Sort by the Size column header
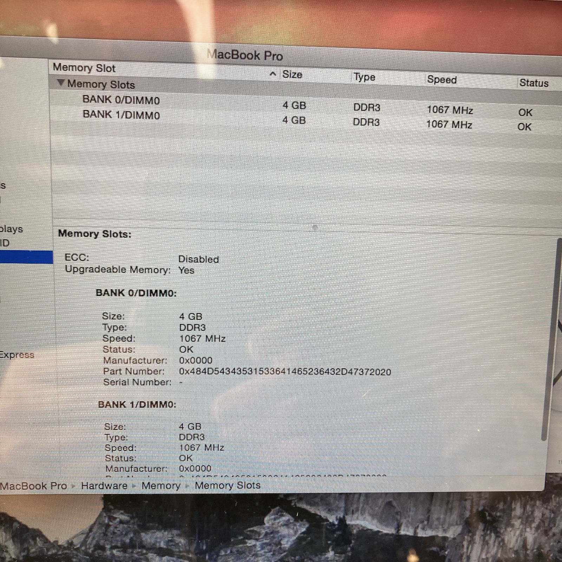Image resolution: width=562 pixels, height=562 pixels. (x=292, y=74)
